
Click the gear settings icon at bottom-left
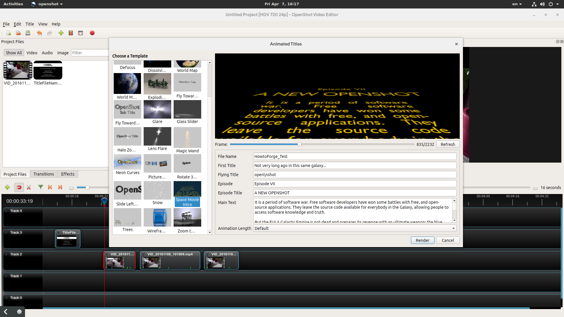click(19, 312)
